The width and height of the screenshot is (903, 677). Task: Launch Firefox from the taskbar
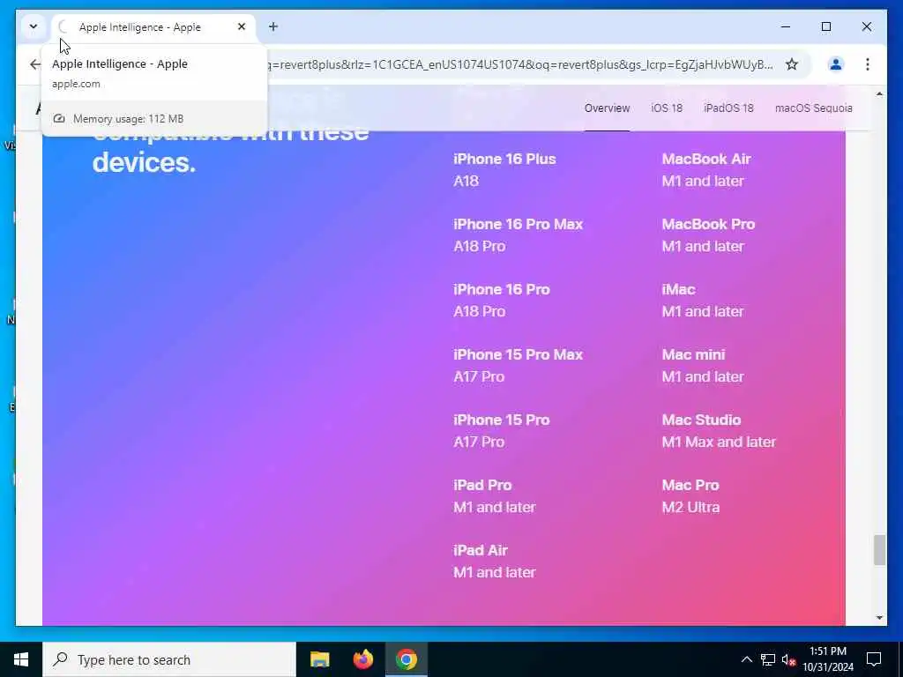tap(362, 659)
